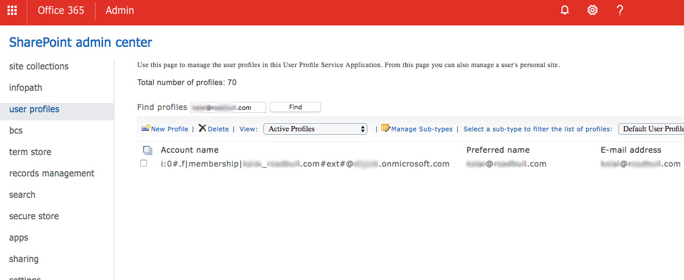Click the Delete link
The height and width of the screenshot is (280, 684).
click(218, 129)
